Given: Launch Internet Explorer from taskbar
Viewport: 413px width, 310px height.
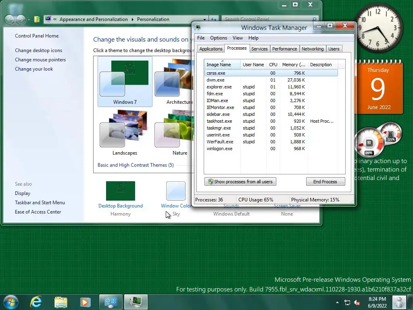Looking at the screenshot, I should [36, 302].
